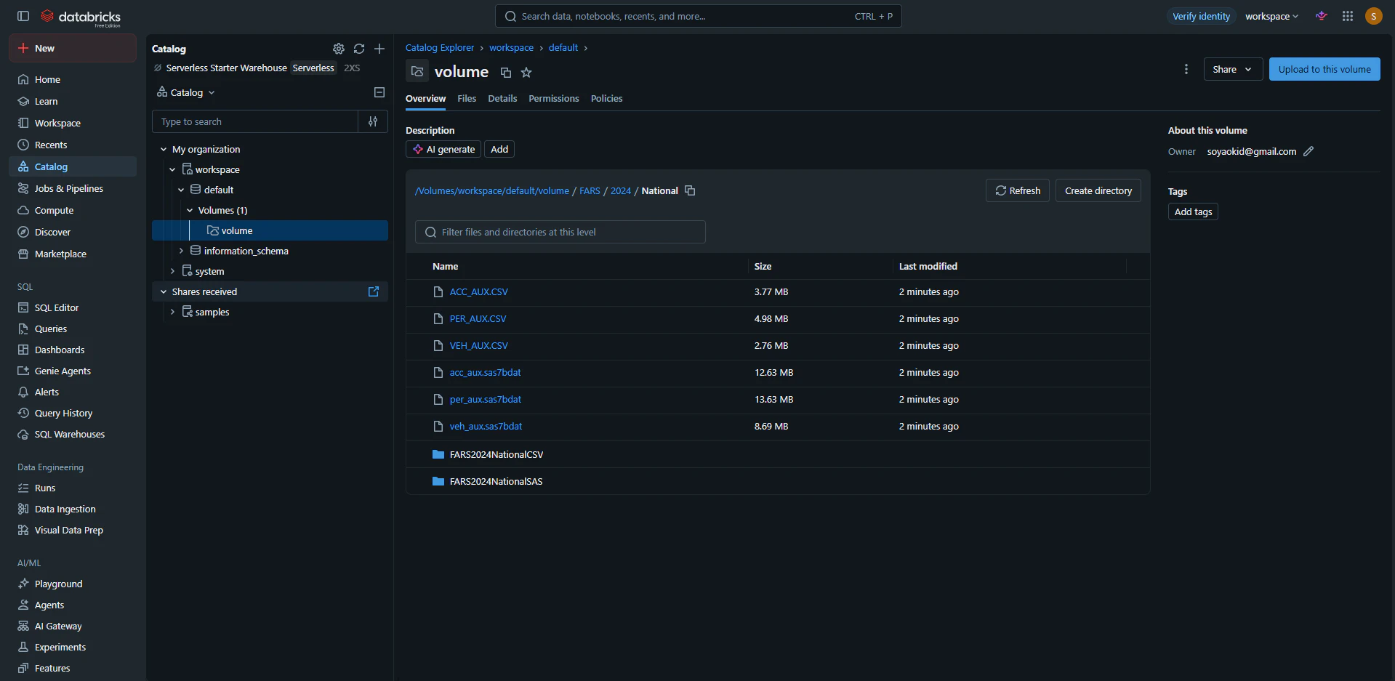This screenshot has width=1395, height=681.
Task: Open catalog search filter options icon
Action: coord(373,121)
